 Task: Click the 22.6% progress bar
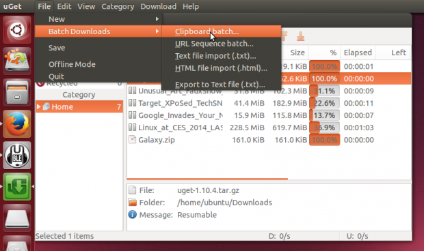coord(324,103)
